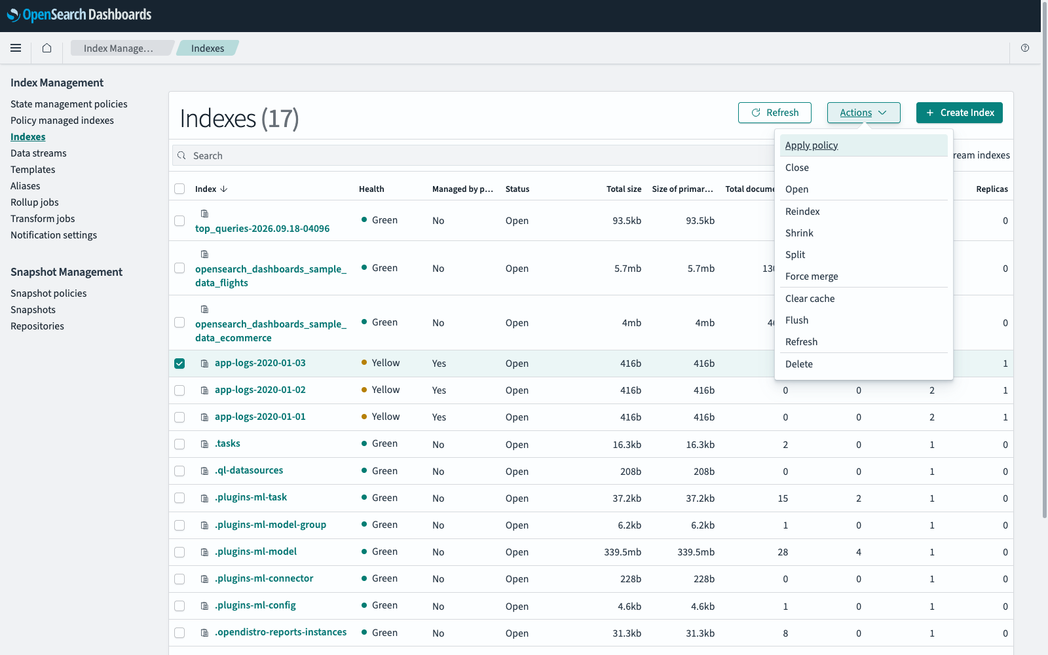The height and width of the screenshot is (655, 1048).
Task: Collapse the Actions dropdown button
Action: pos(863,113)
